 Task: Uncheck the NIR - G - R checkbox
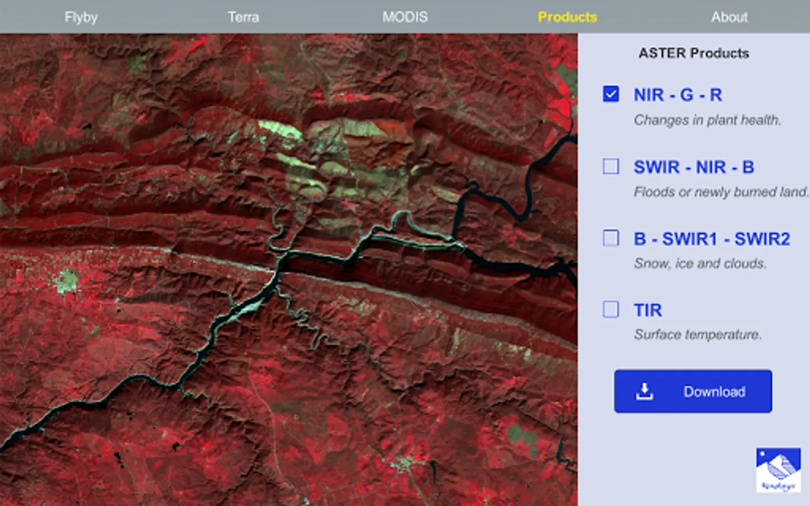[611, 94]
